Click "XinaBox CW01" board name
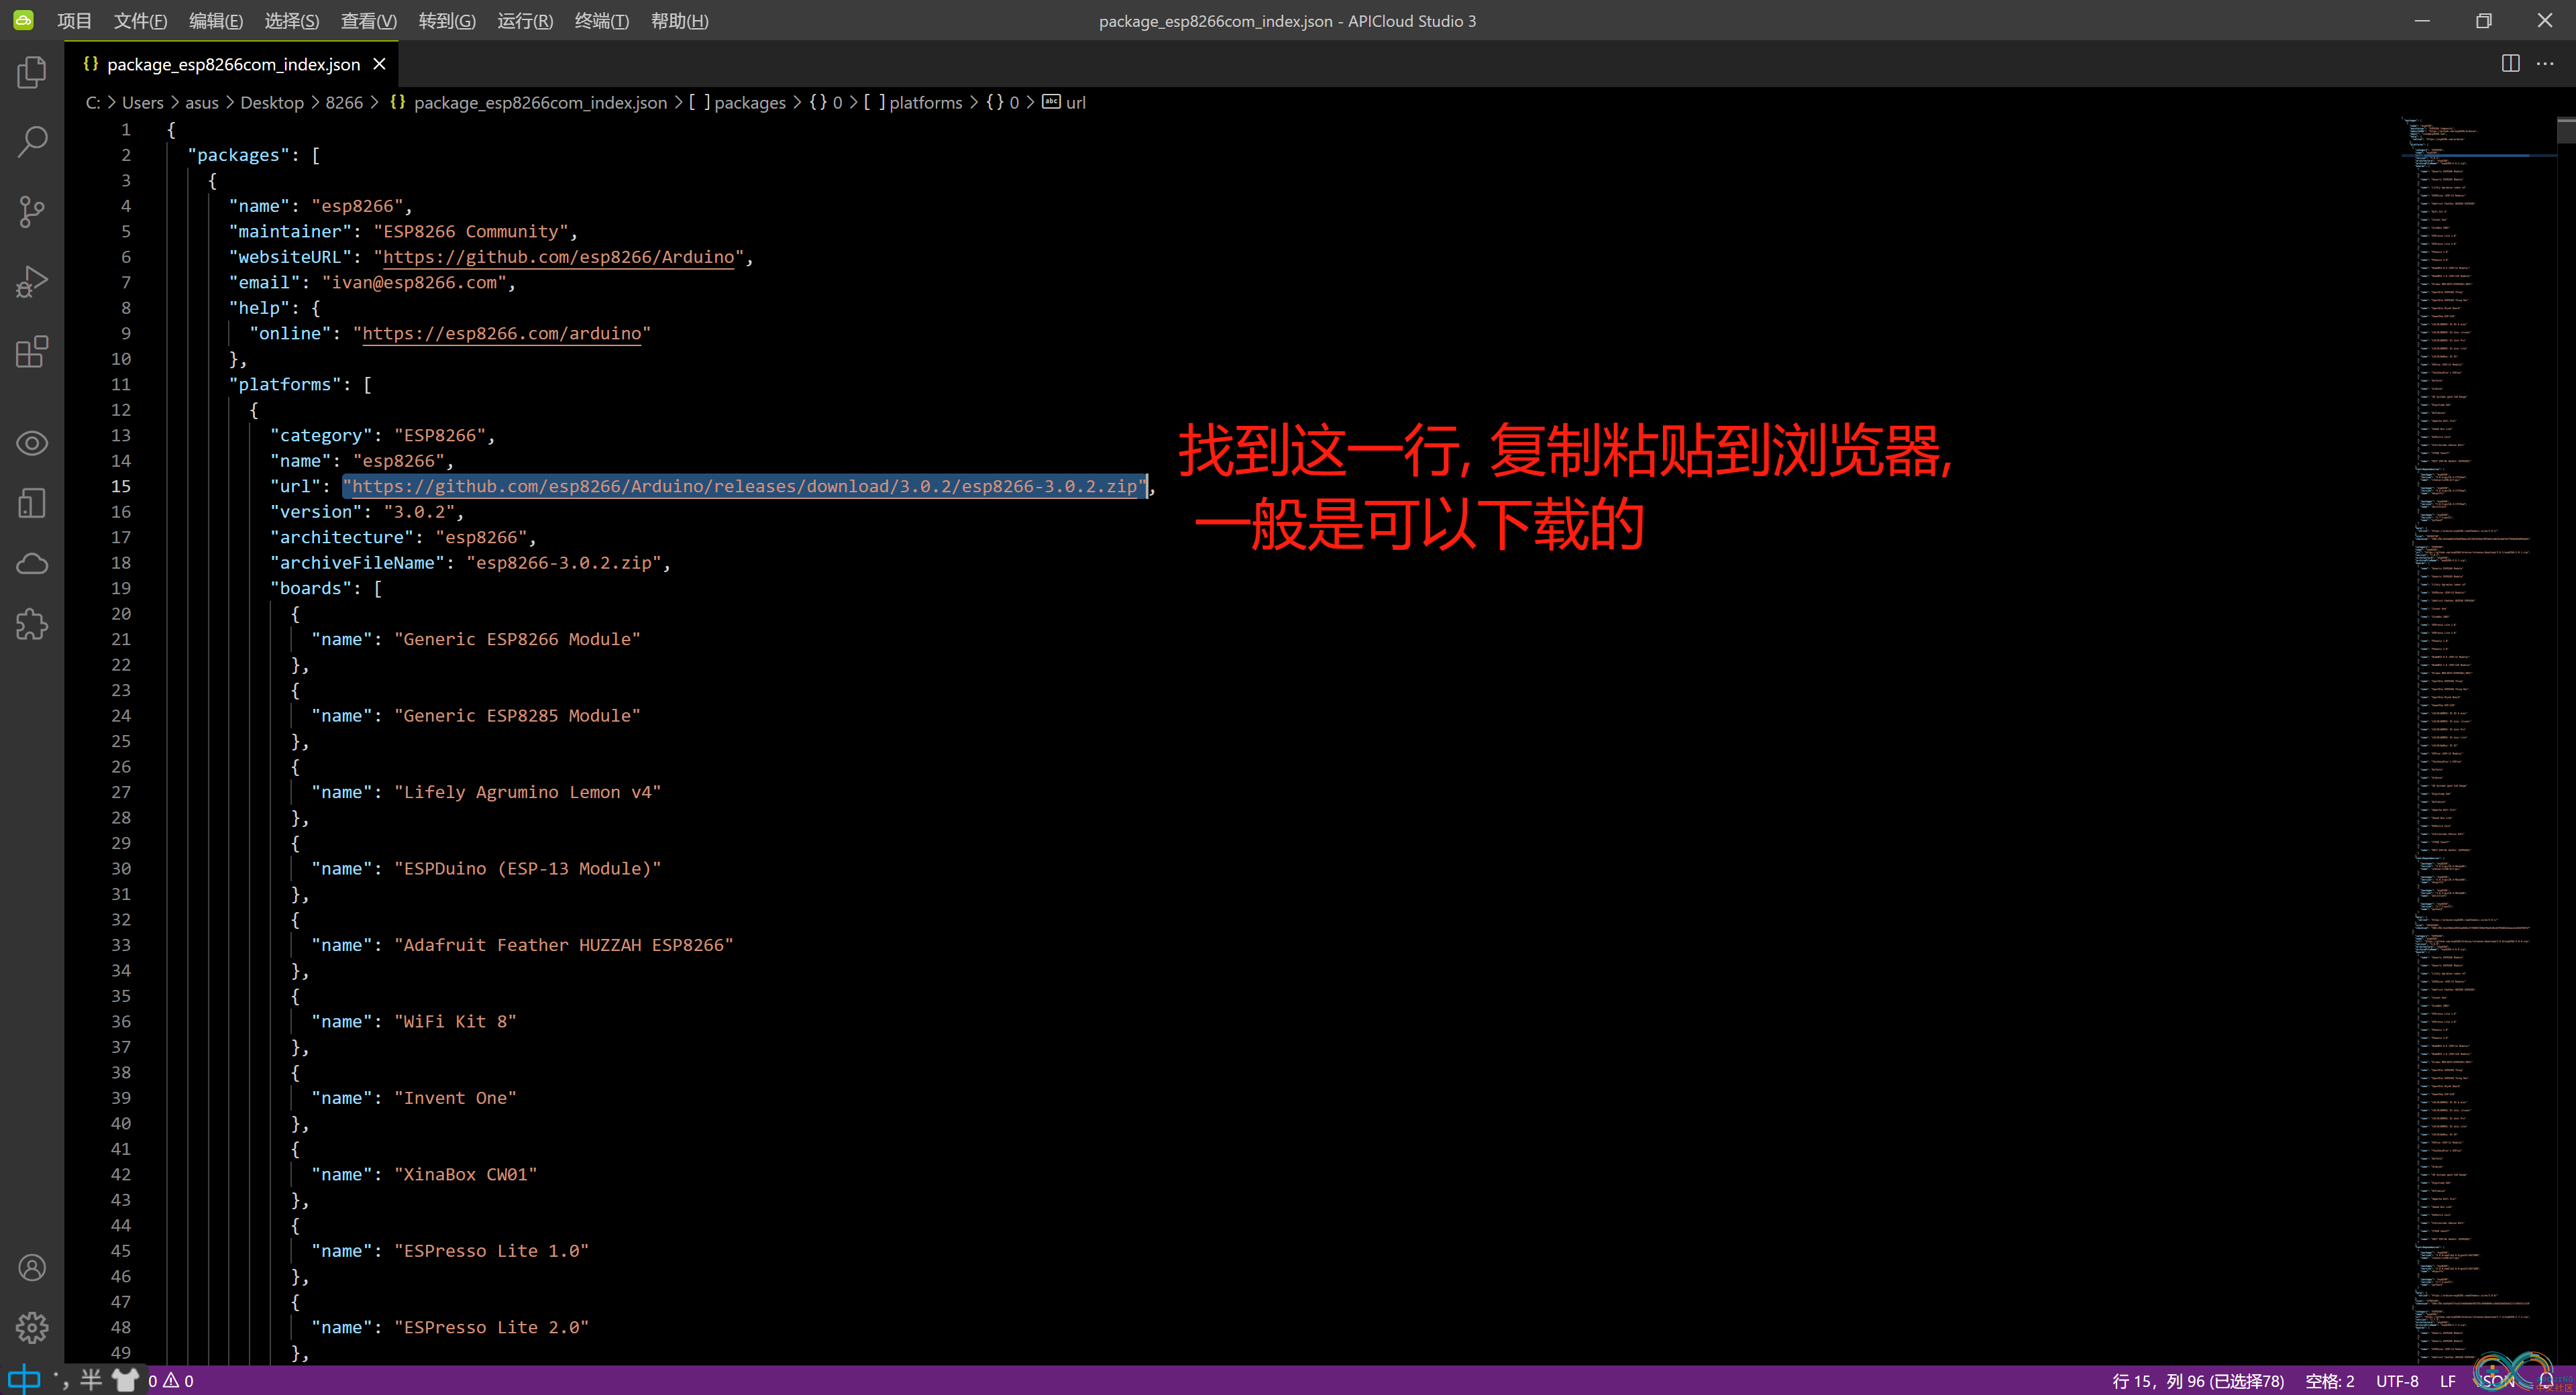This screenshot has height=1395, width=2576. tap(465, 1174)
